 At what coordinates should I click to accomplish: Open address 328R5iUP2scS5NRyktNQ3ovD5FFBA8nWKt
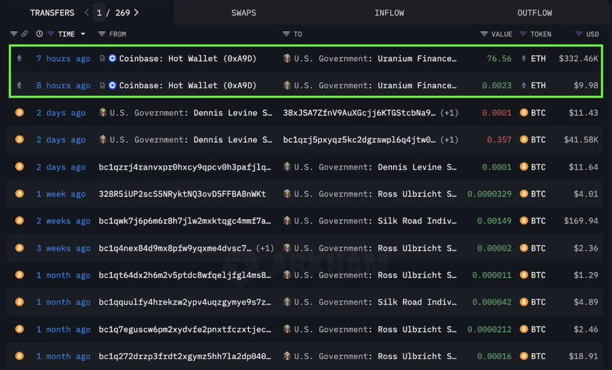182,194
